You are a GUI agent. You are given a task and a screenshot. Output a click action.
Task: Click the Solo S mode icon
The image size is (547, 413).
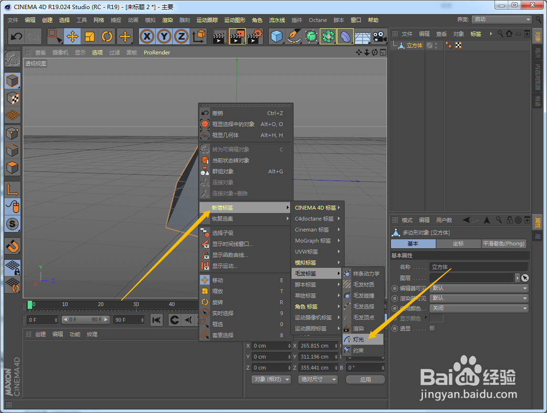click(x=12, y=224)
